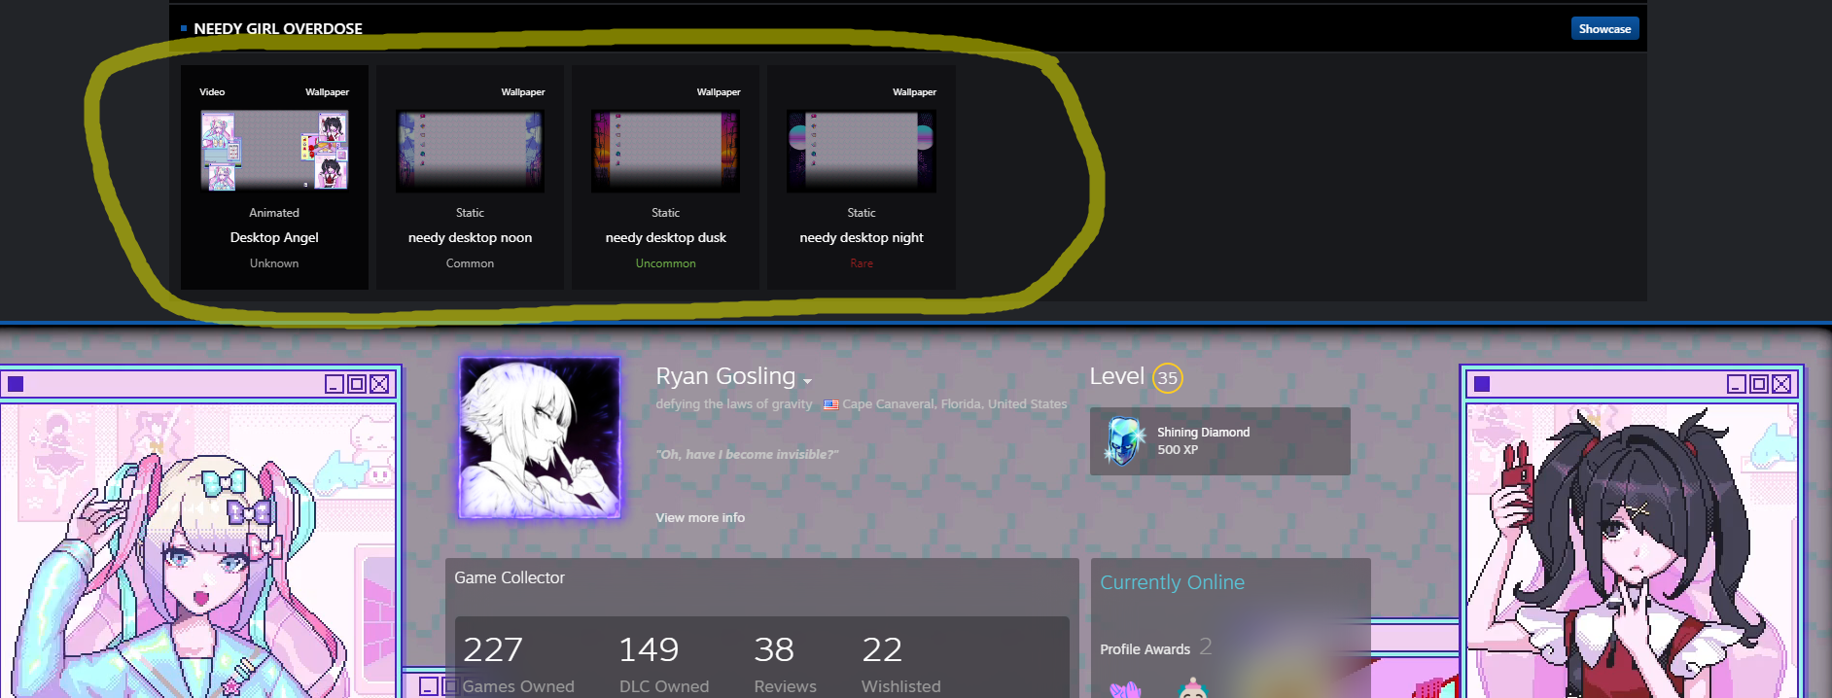Click the Cape Canaveral, Florida location text
Screen dimensions: 1832x698
click(954, 404)
